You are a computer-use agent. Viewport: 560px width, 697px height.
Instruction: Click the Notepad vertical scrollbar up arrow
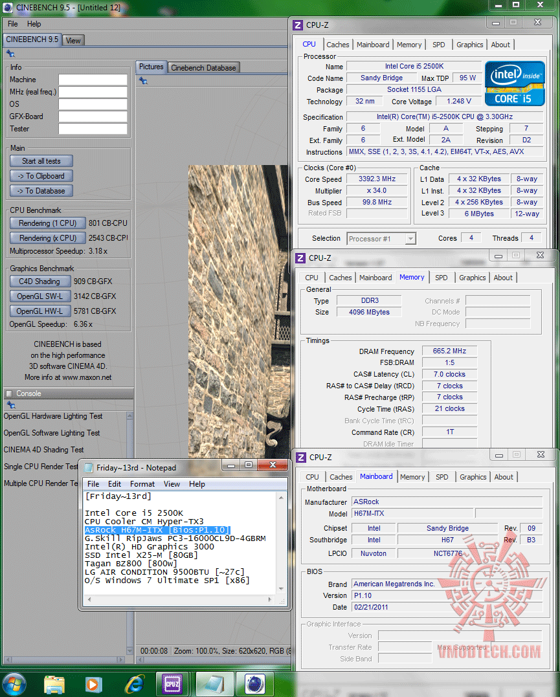(281, 498)
